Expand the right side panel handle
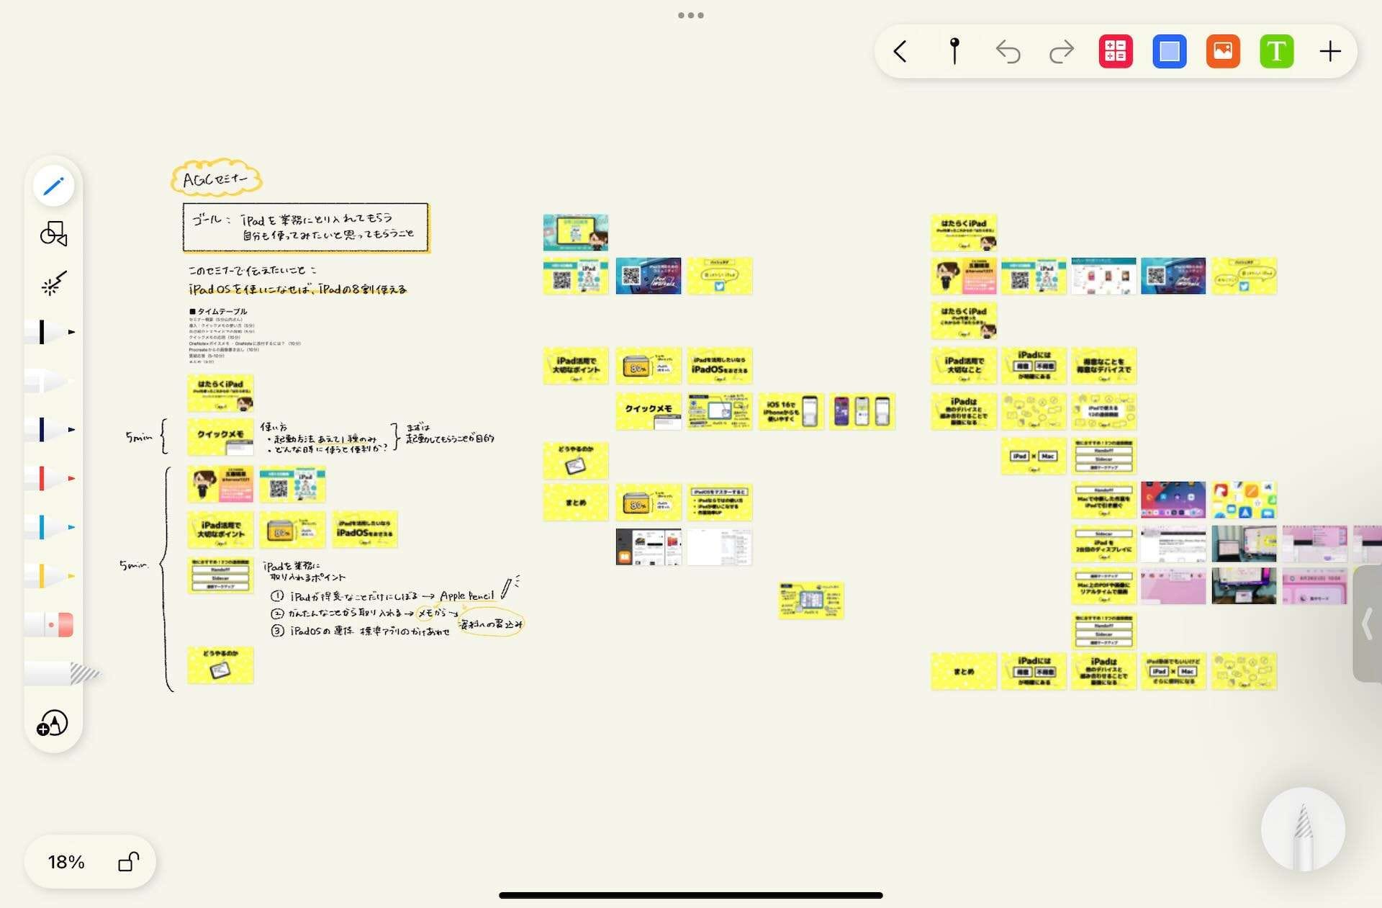Screen dimensions: 1382x908 tap(1367, 624)
